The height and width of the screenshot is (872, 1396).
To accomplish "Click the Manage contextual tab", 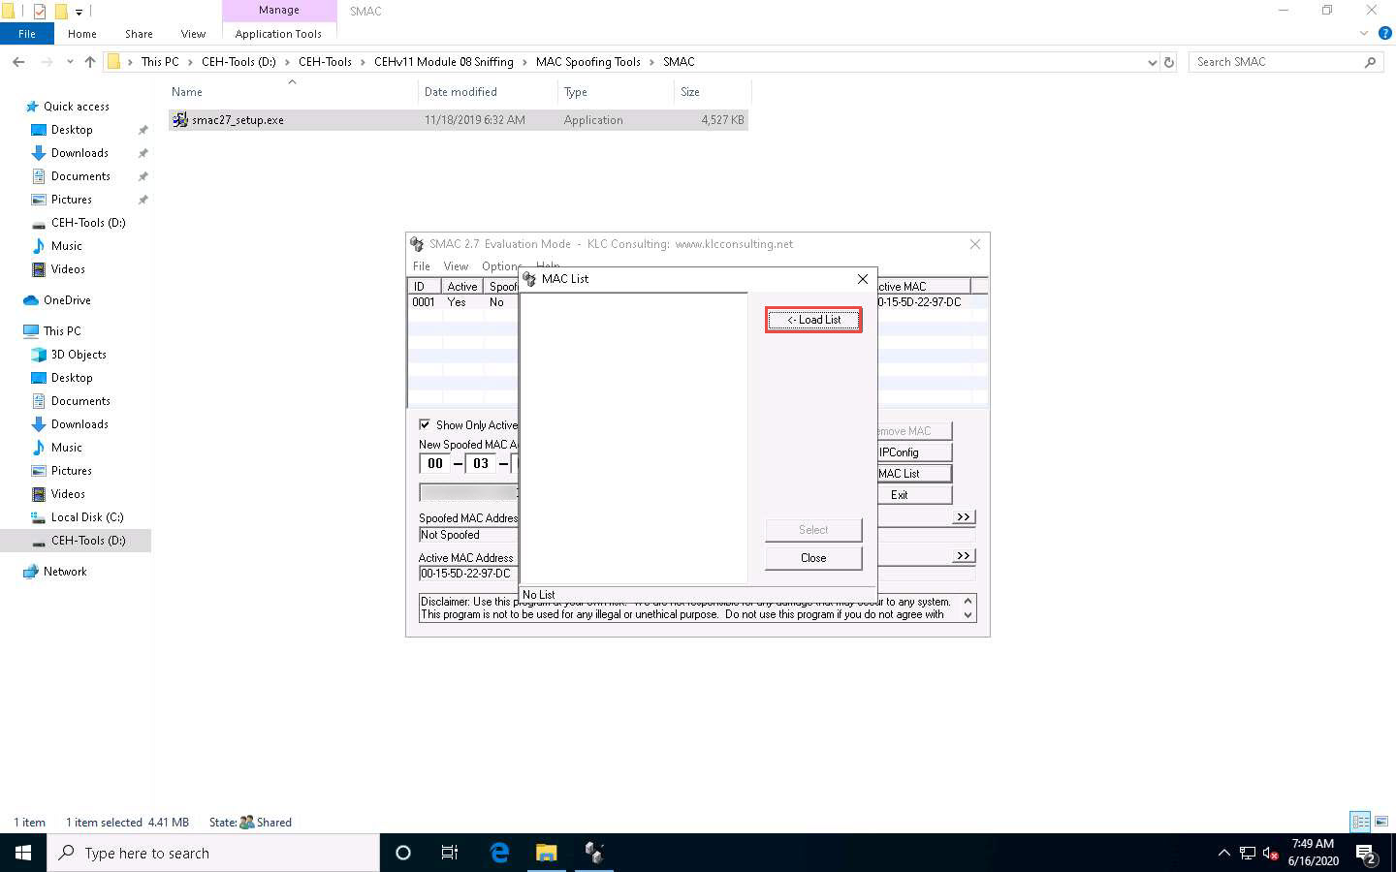I will [x=279, y=11].
